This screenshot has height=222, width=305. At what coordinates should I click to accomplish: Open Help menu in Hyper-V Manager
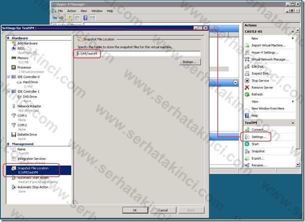110,11
